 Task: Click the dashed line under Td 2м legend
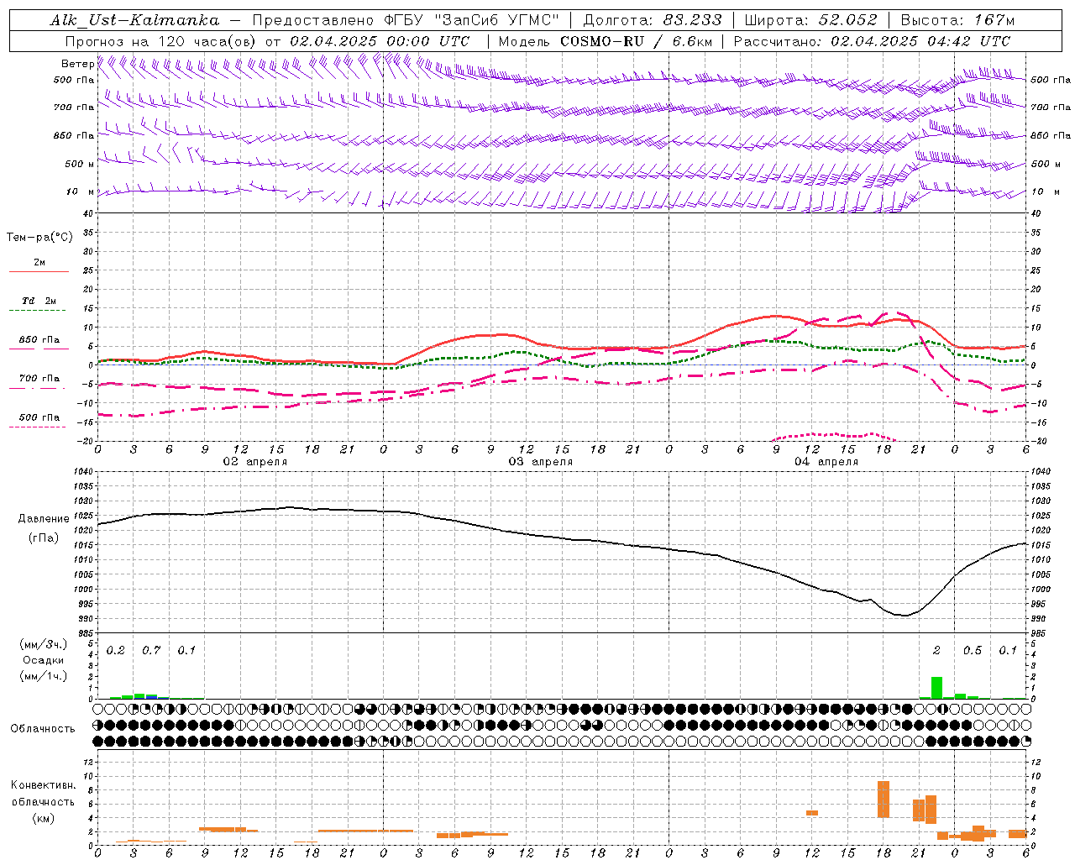(x=37, y=311)
